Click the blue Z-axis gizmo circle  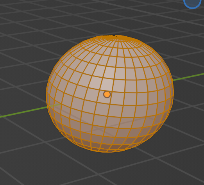(192, 3)
